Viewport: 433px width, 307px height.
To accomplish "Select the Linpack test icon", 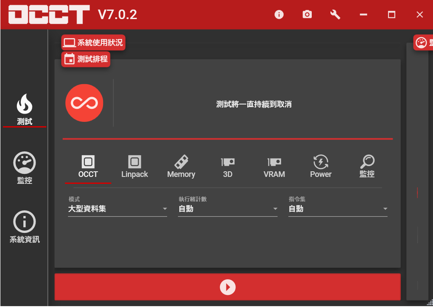I will 135,167.
